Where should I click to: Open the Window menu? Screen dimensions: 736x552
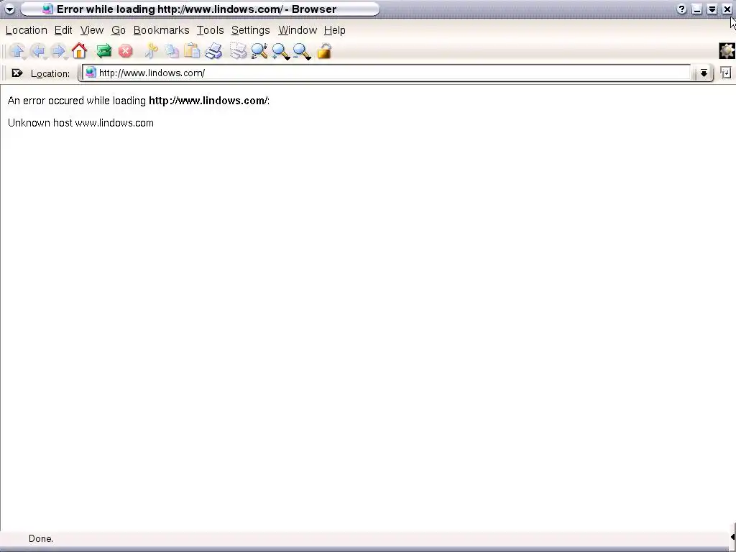298,30
